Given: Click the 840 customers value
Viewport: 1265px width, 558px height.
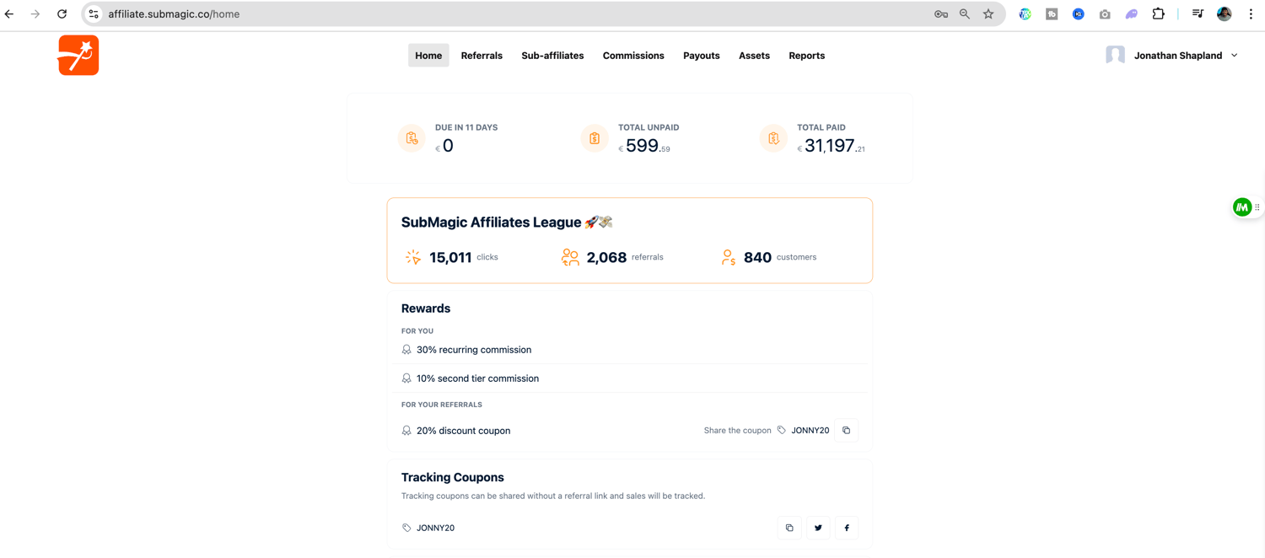Looking at the screenshot, I should [x=757, y=257].
